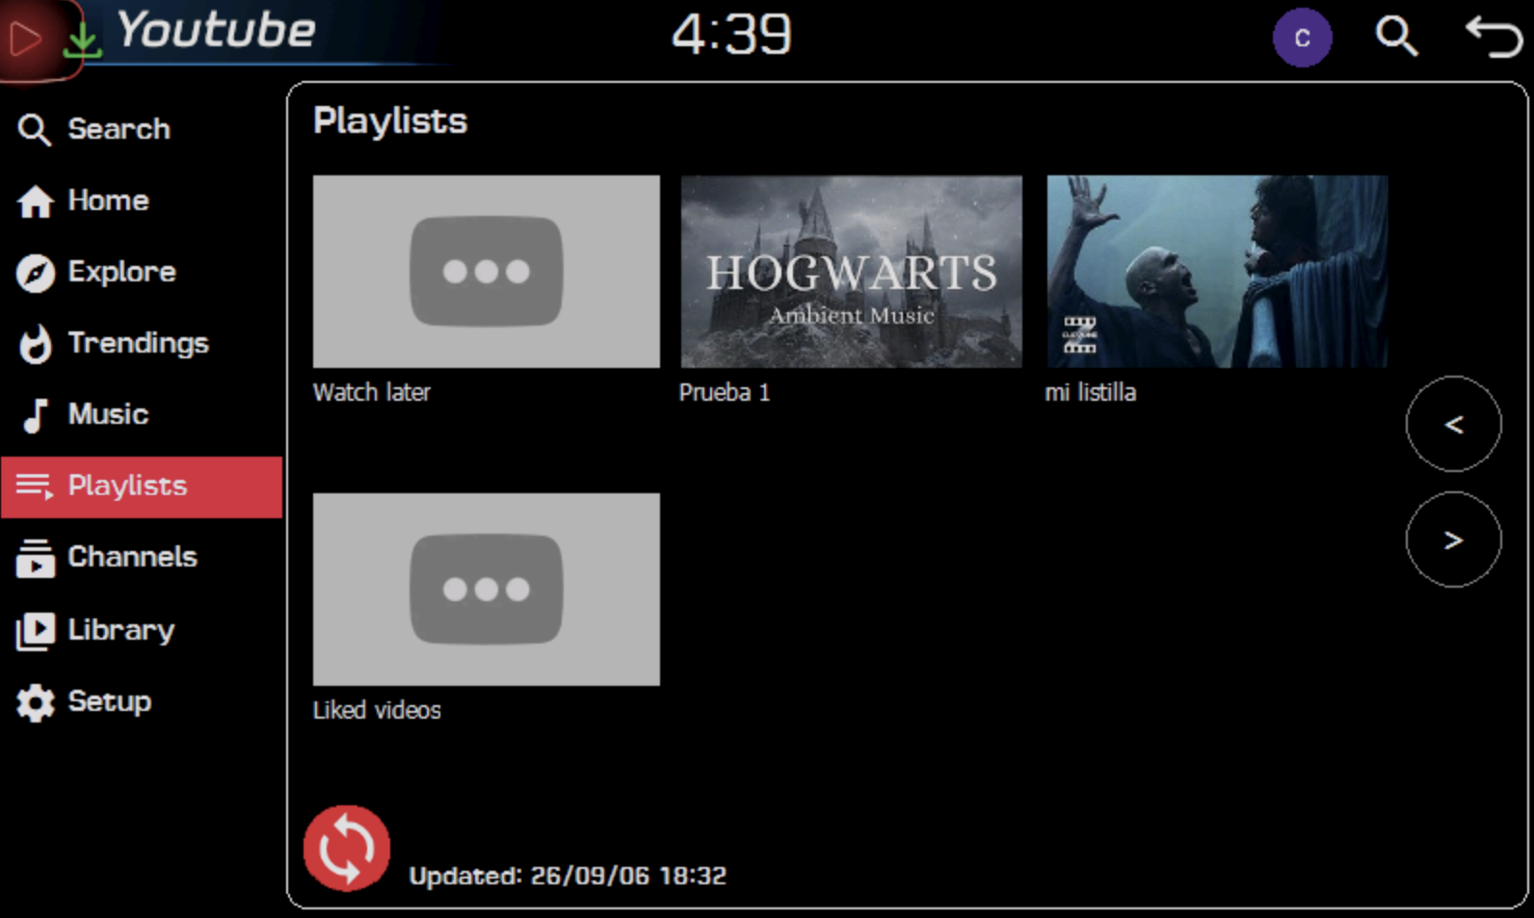Viewport: 1534px width, 918px height.
Task: Select Trendings in the sidebar
Action: [x=138, y=344]
